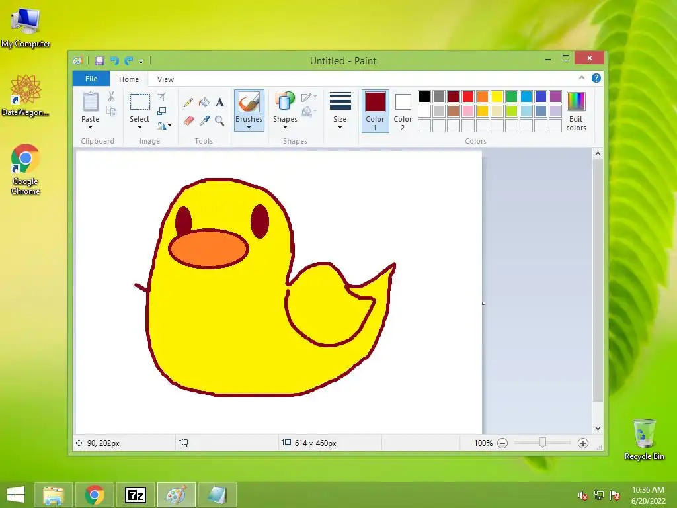Activate the Color 2 button
The width and height of the screenshot is (677, 508).
pyautogui.click(x=403, y=111)
